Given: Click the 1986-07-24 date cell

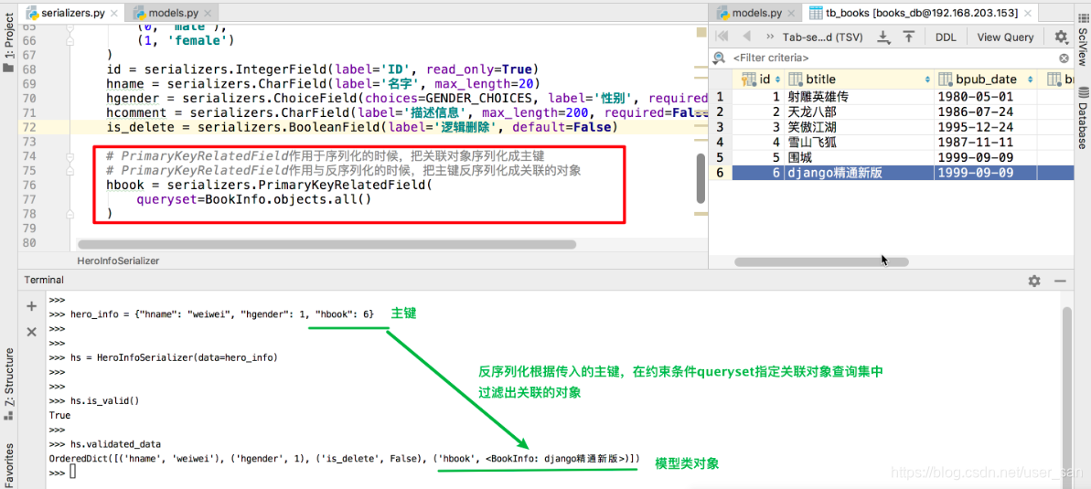Looking at the screenshot, I should (985, 112).
